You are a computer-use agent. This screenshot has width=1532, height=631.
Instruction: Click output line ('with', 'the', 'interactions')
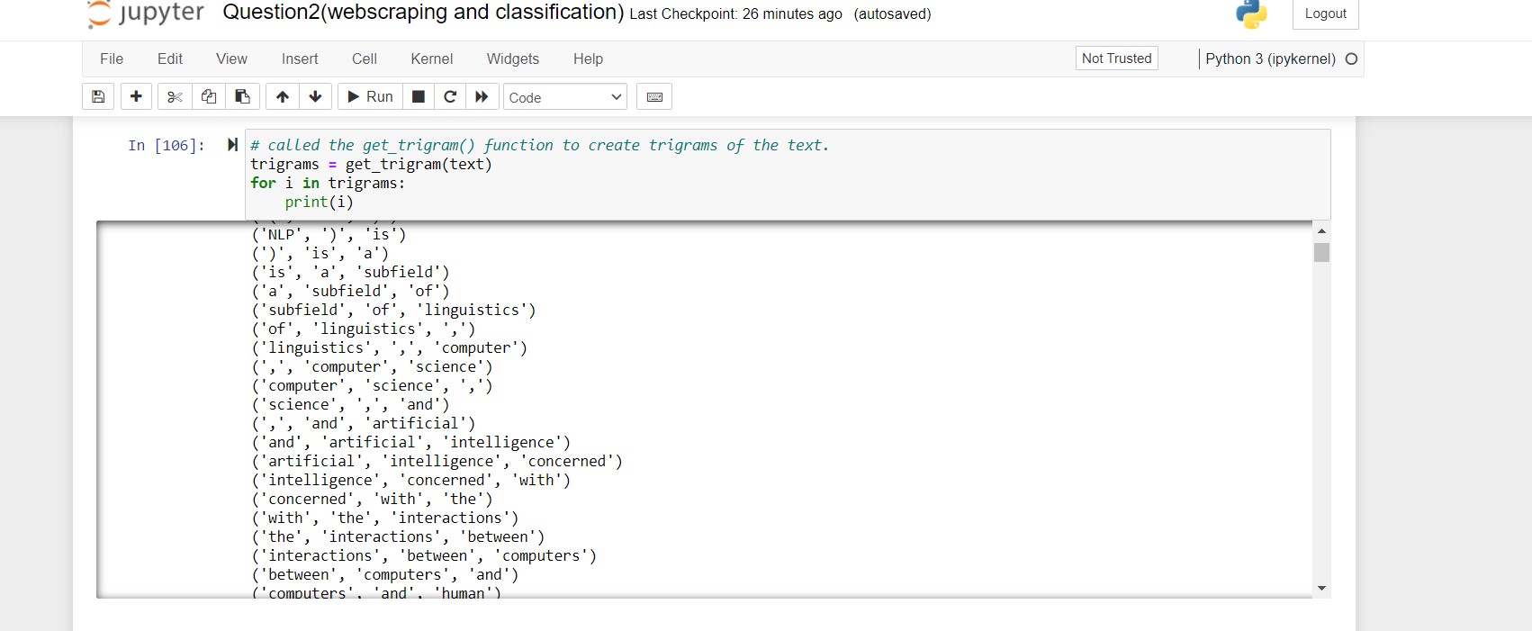pos(384,518)
